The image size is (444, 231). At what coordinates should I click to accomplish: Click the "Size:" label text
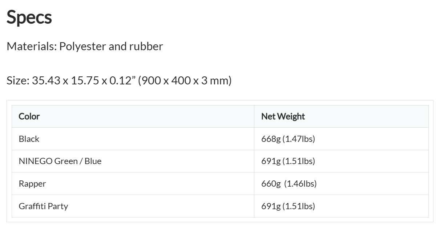(x=17, y=80)
